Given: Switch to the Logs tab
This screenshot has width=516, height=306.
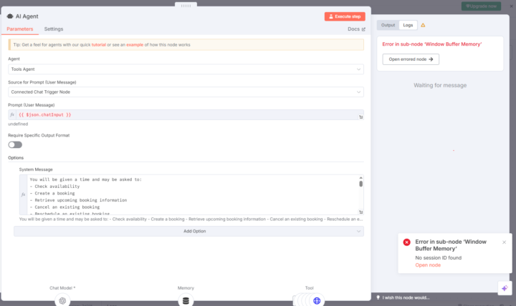Looking at the screenshot, I should [408, 25].
